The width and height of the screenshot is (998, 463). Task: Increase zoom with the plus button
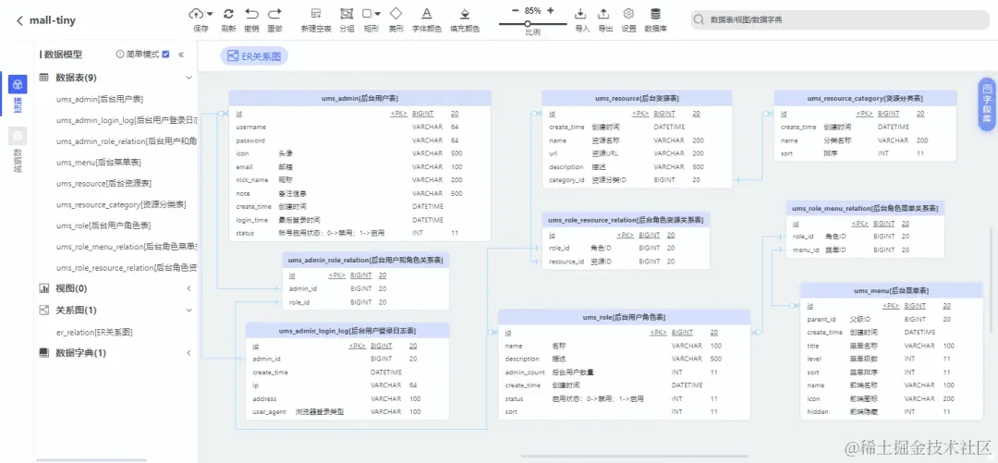pyautogui.click(x=551, y=11)
